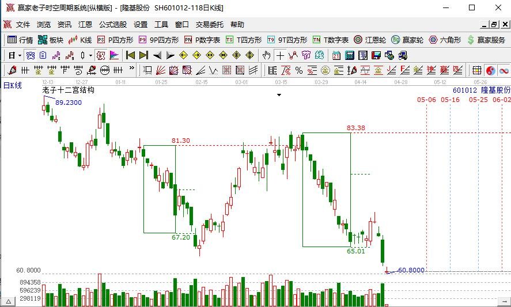Open the 设置 menu
The image size is (511, 307).
click(141, 24)
